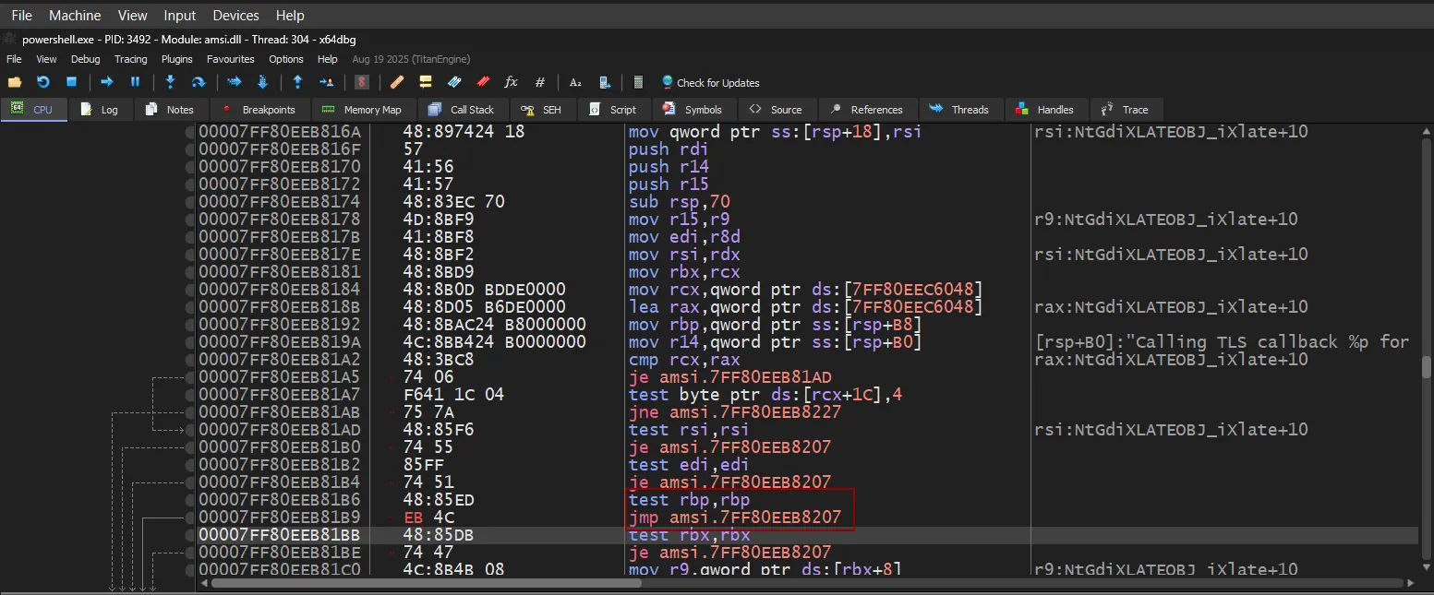
Task: Toggle breakpoint at address 00007FF80EEB81B9
Action: click(x=191, y=518)
